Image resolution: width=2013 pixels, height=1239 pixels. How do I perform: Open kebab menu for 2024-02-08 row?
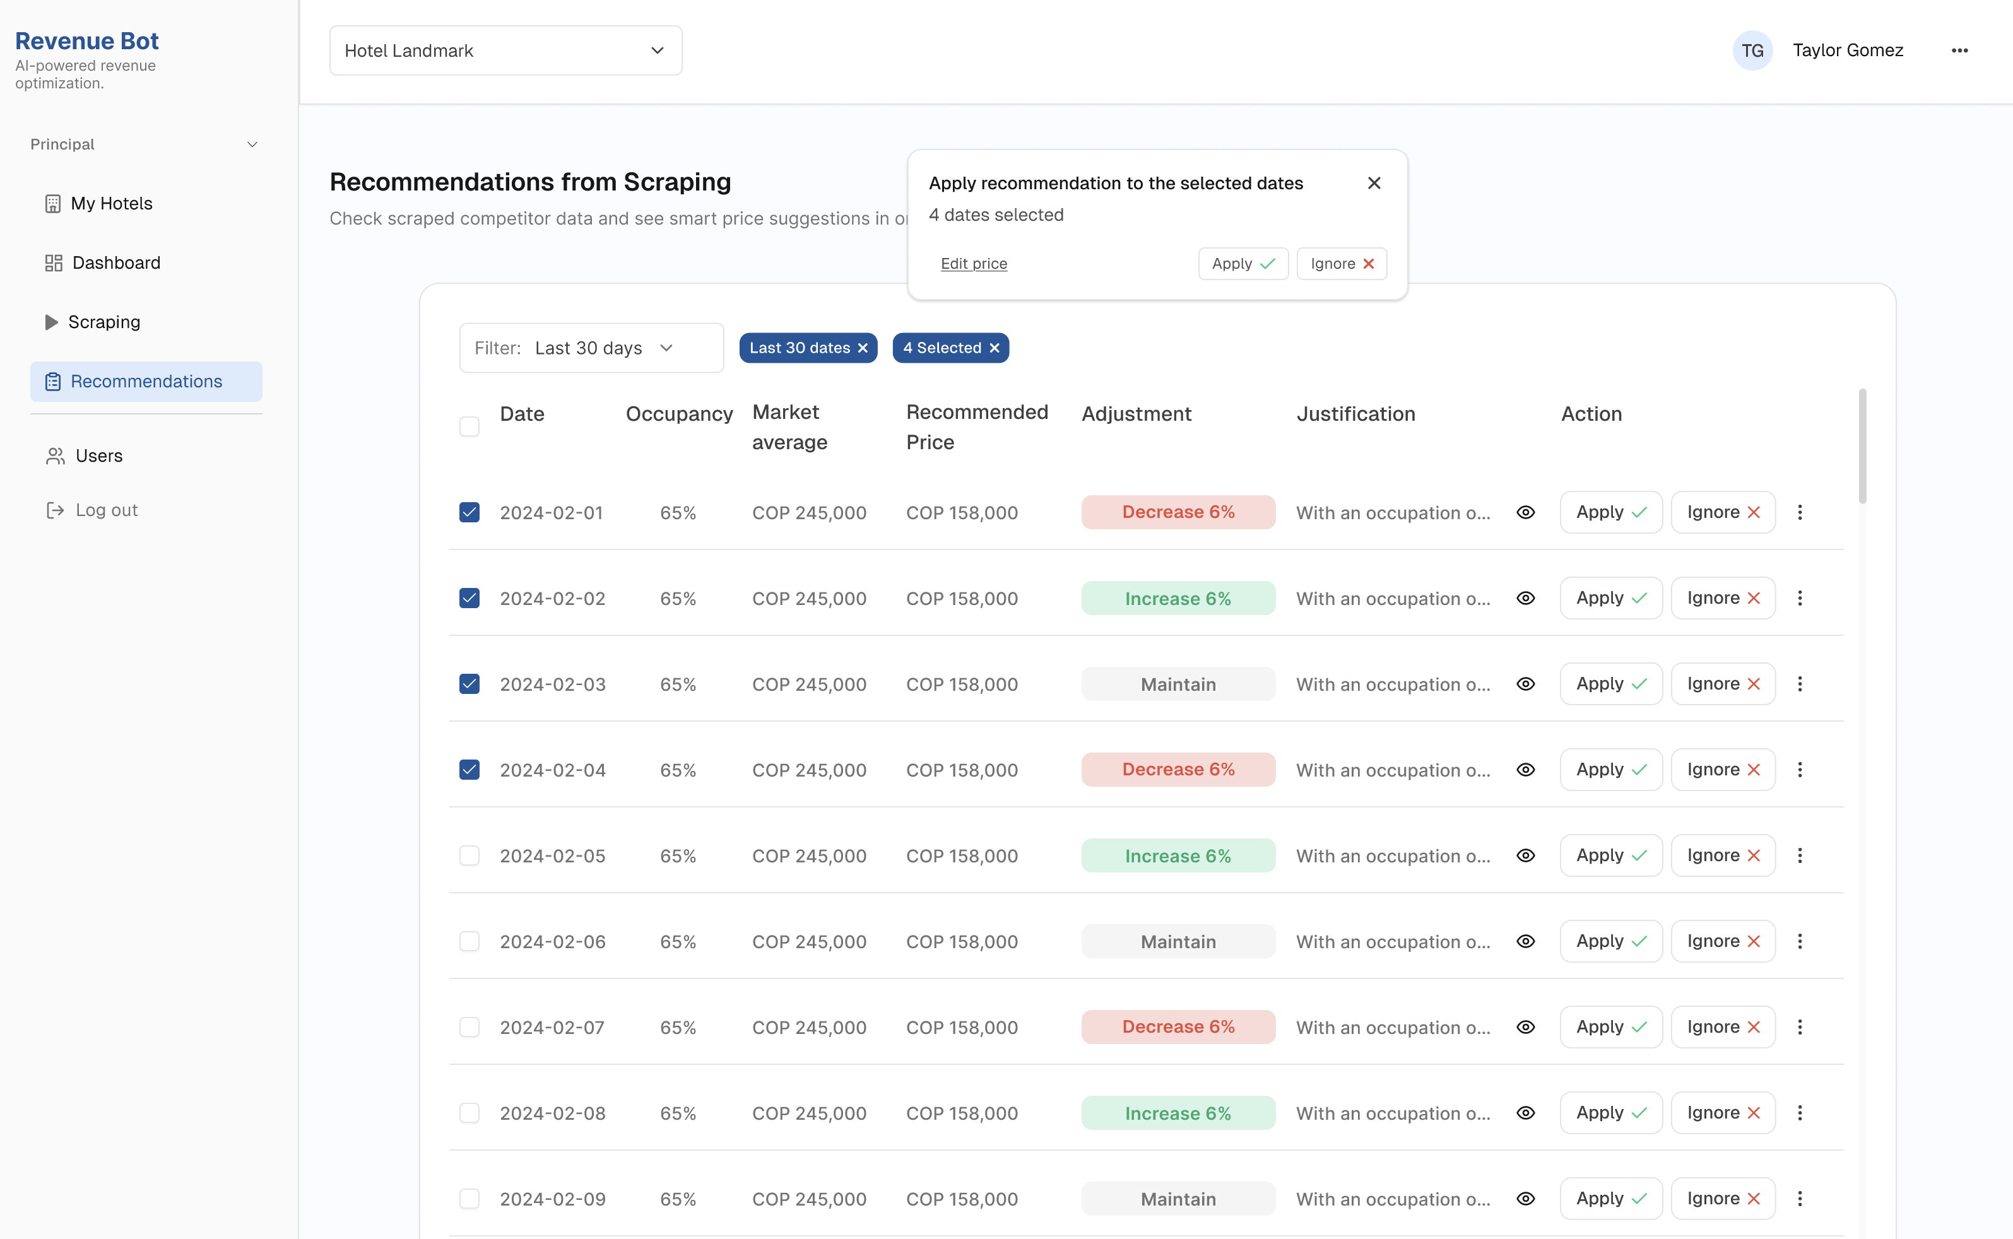tap(1799, 1113)
